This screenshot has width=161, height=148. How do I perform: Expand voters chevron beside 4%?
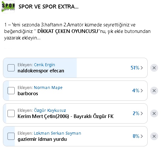click(x=142, y=91)
